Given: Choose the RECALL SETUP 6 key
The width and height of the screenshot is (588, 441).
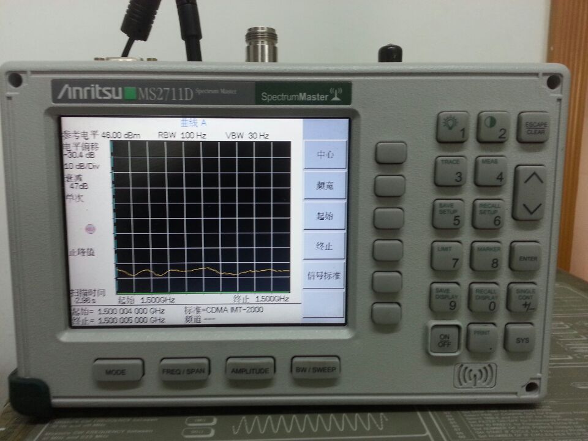Looking at the screenshot, I should click(x=488, y=214).
